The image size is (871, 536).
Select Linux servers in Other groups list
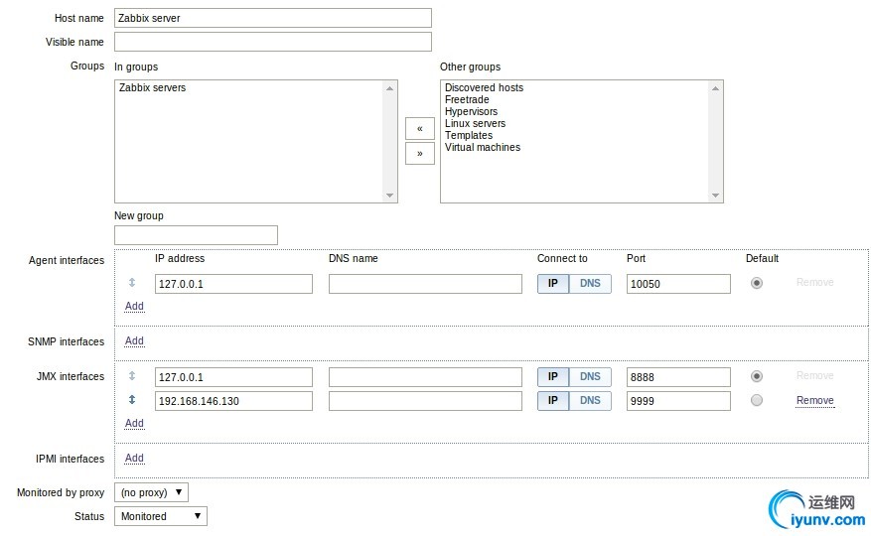coord(475,123)
